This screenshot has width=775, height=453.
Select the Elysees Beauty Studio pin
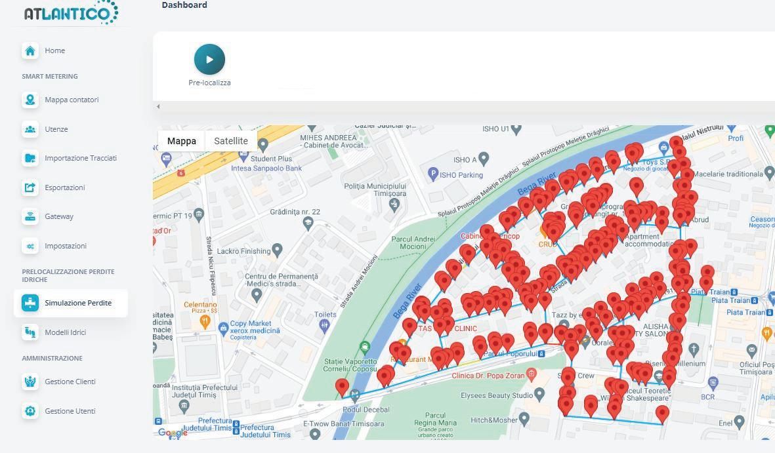click(539, 394)
